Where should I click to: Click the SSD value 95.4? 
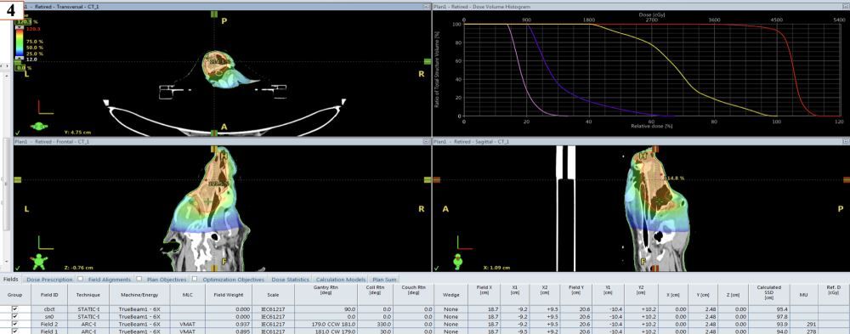click(x=782, y=309)
